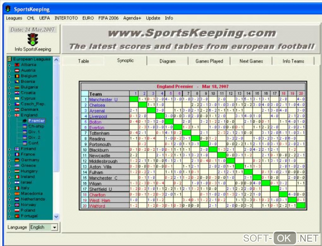Select the Div. 1 tree item
Viewport: 322px width, 246px height.
[x=34, y=132]
